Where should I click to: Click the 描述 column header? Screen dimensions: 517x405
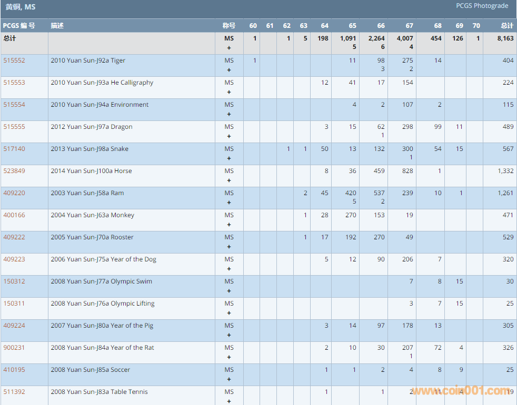(57, 26)
